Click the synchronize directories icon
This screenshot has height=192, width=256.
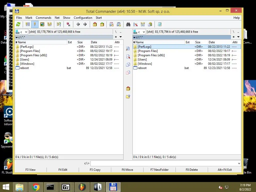pos(143,24)
